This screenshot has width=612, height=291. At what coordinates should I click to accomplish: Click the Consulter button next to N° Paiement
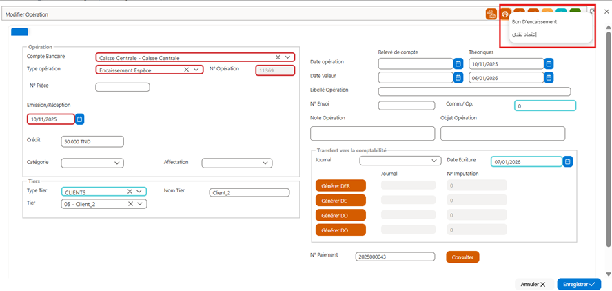pos(462,257)
